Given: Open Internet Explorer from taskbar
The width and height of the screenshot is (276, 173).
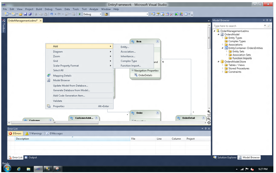Looking at the screenshot, I should coord(19,169).
